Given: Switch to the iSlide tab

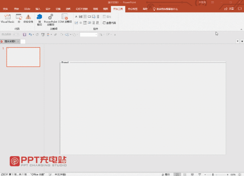Looking at the screenshot, I should (x=27, y=9).
